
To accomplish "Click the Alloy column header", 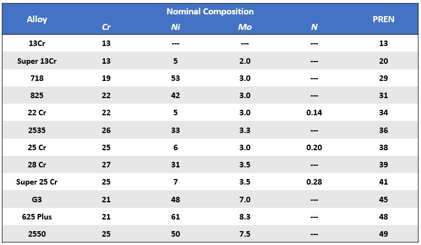I will 37,19.
